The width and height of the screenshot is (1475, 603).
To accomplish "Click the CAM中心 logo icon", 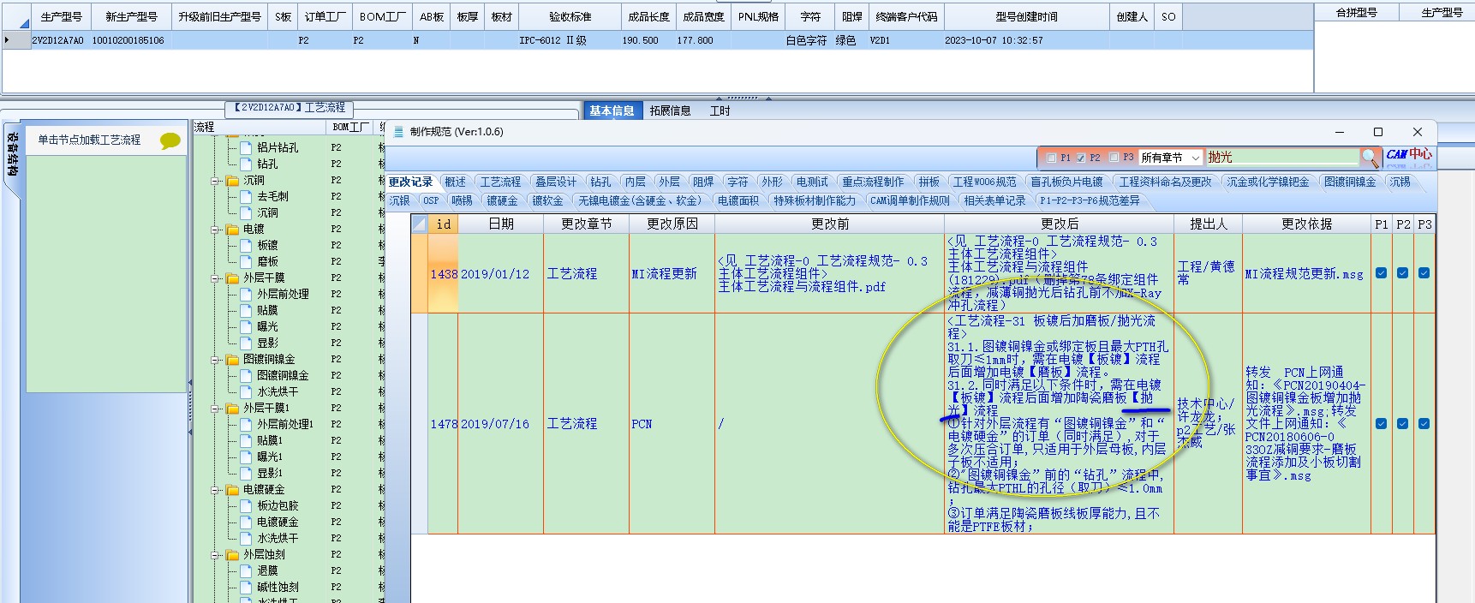I will pos(1408,156).
